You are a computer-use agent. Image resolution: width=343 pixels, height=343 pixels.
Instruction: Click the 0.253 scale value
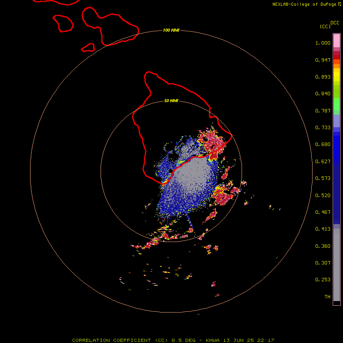[x=323, y=280]
